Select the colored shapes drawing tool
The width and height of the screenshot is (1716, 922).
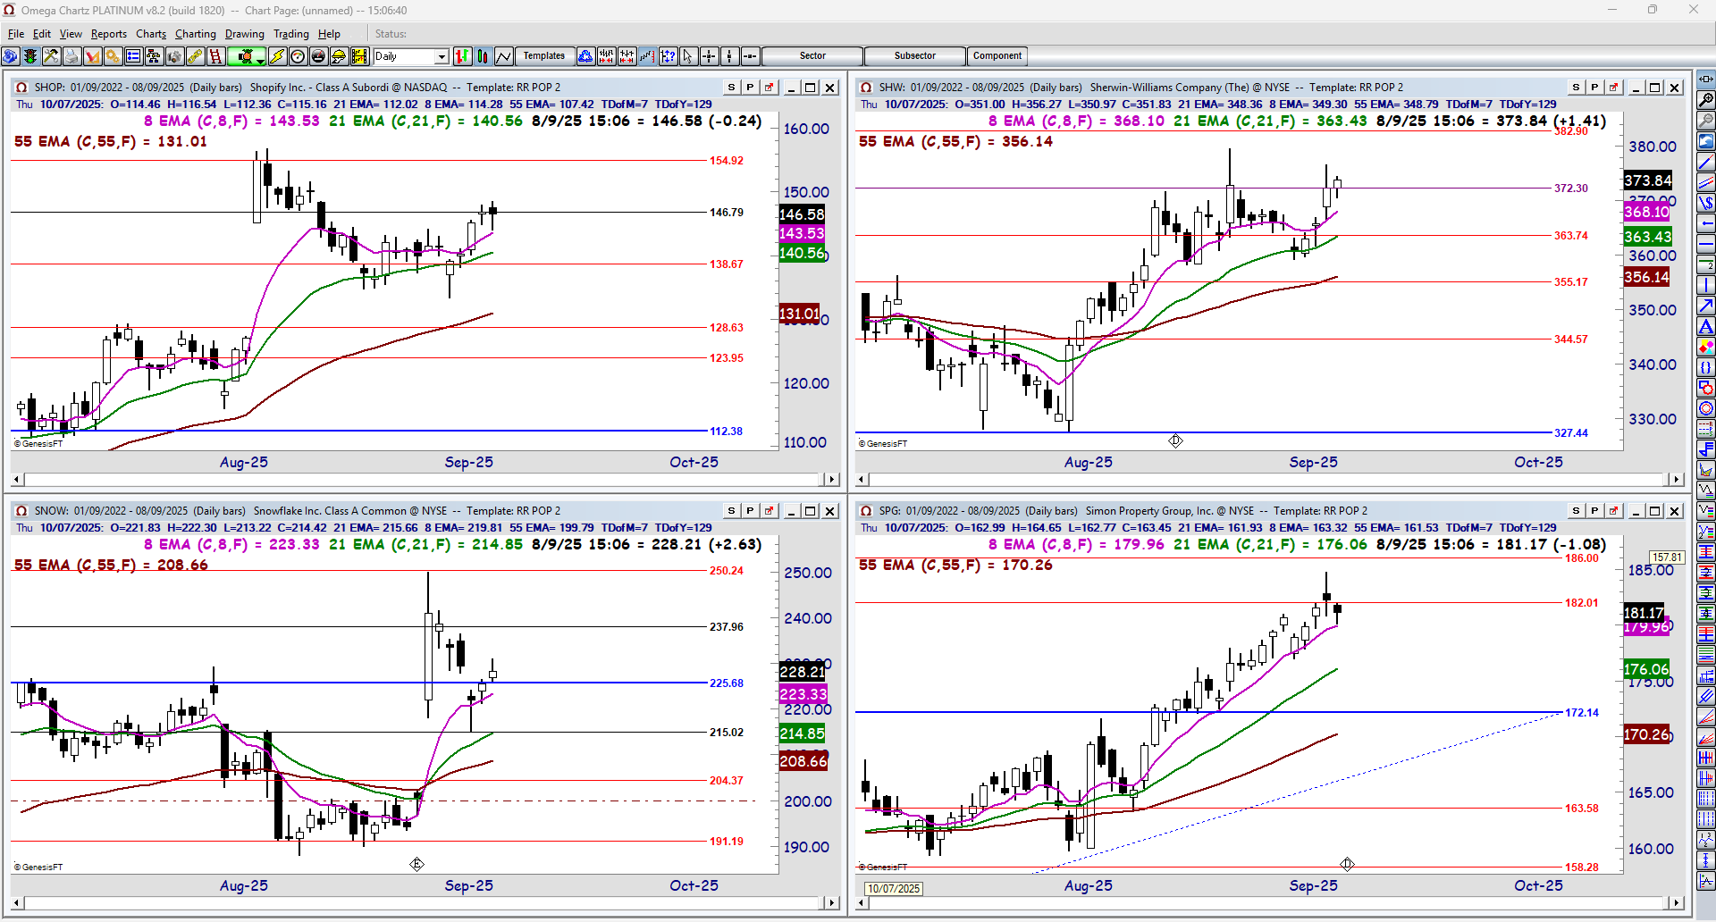pyautogui.click(x=1706, y=347)
